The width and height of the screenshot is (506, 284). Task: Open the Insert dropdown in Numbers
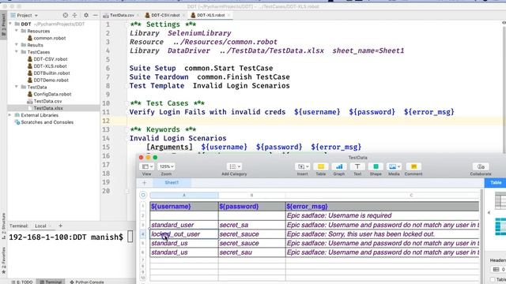pos(302,166)
